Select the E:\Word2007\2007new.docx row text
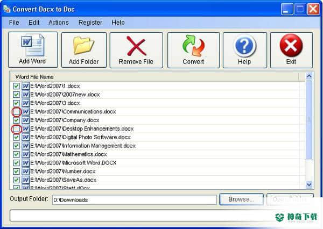 [x=65, y=95]
